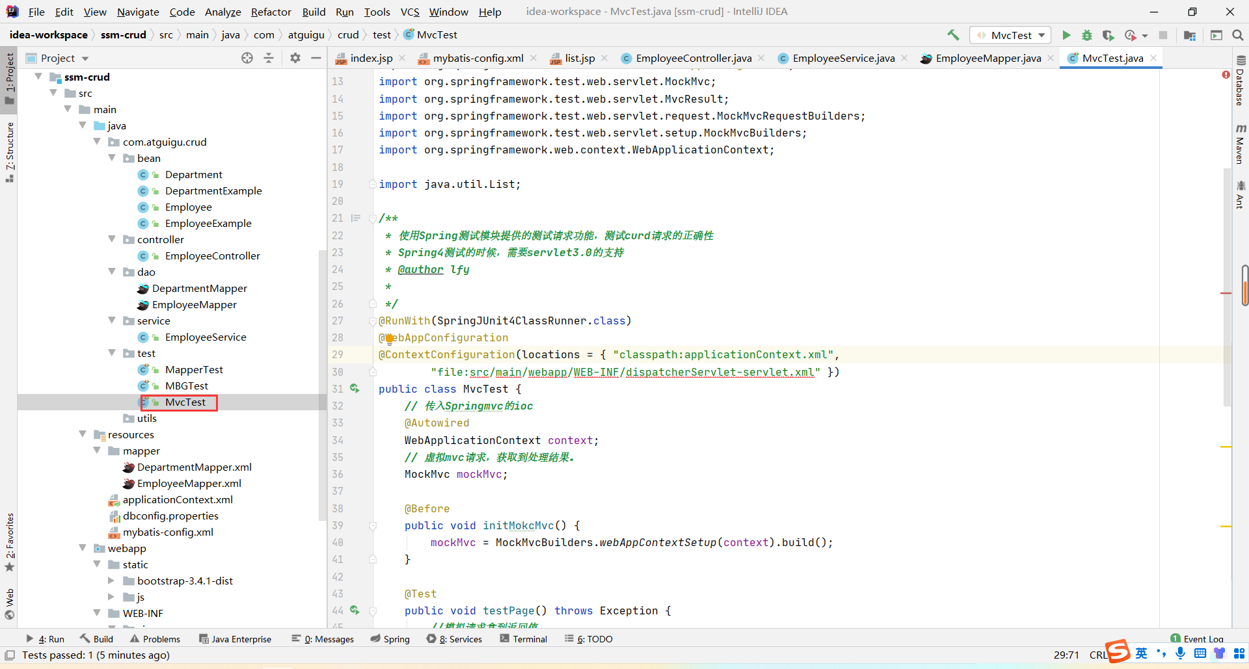
Task: Click the run gutter icon beside class MvcTest
Action: point(355,388)
